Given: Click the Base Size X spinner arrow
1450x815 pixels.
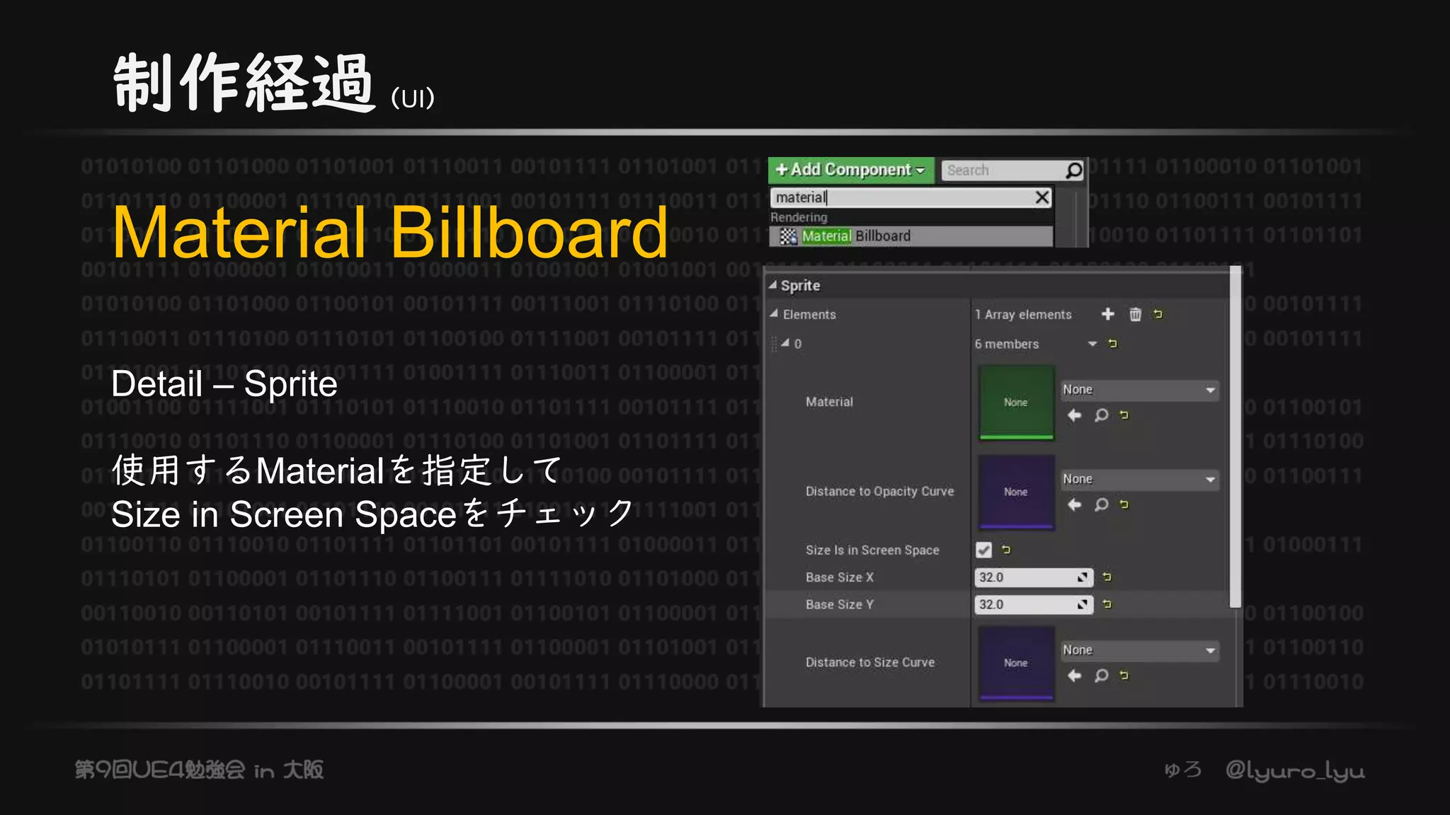Looking at the screenshot, I should [1083, 577].
